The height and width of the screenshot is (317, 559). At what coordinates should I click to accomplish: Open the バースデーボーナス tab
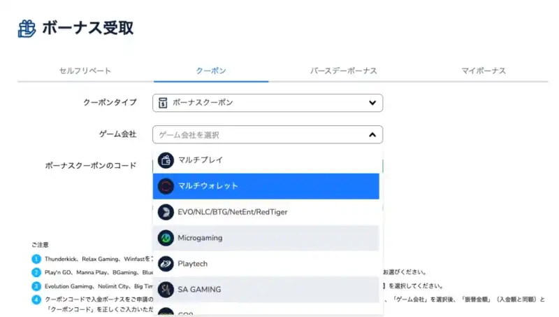point(343,71)
